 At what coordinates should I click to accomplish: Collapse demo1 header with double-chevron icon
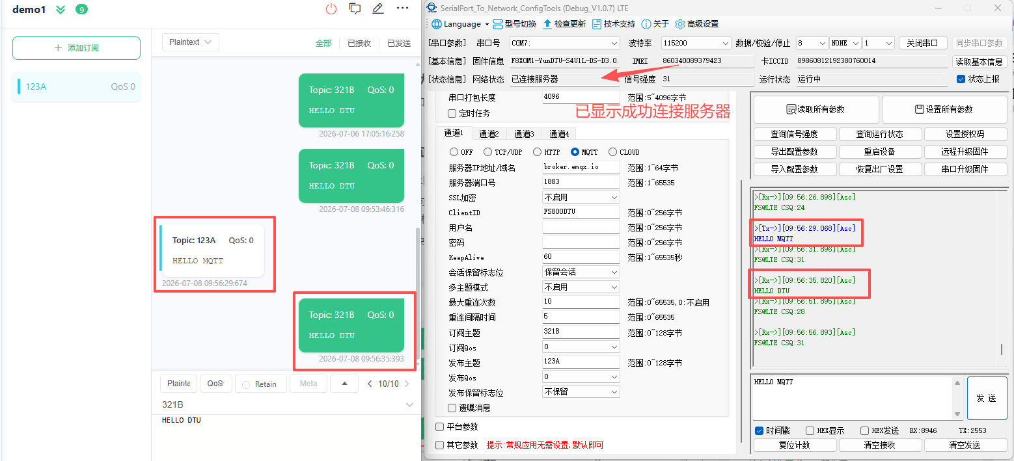61,10
